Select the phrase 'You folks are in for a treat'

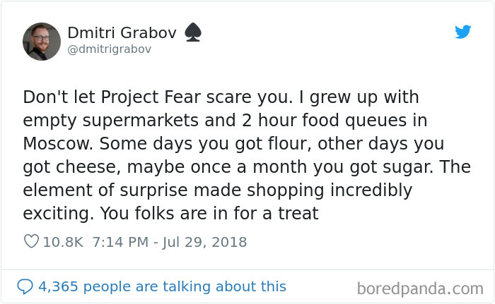pyautogui.click(x=209, y=213)
